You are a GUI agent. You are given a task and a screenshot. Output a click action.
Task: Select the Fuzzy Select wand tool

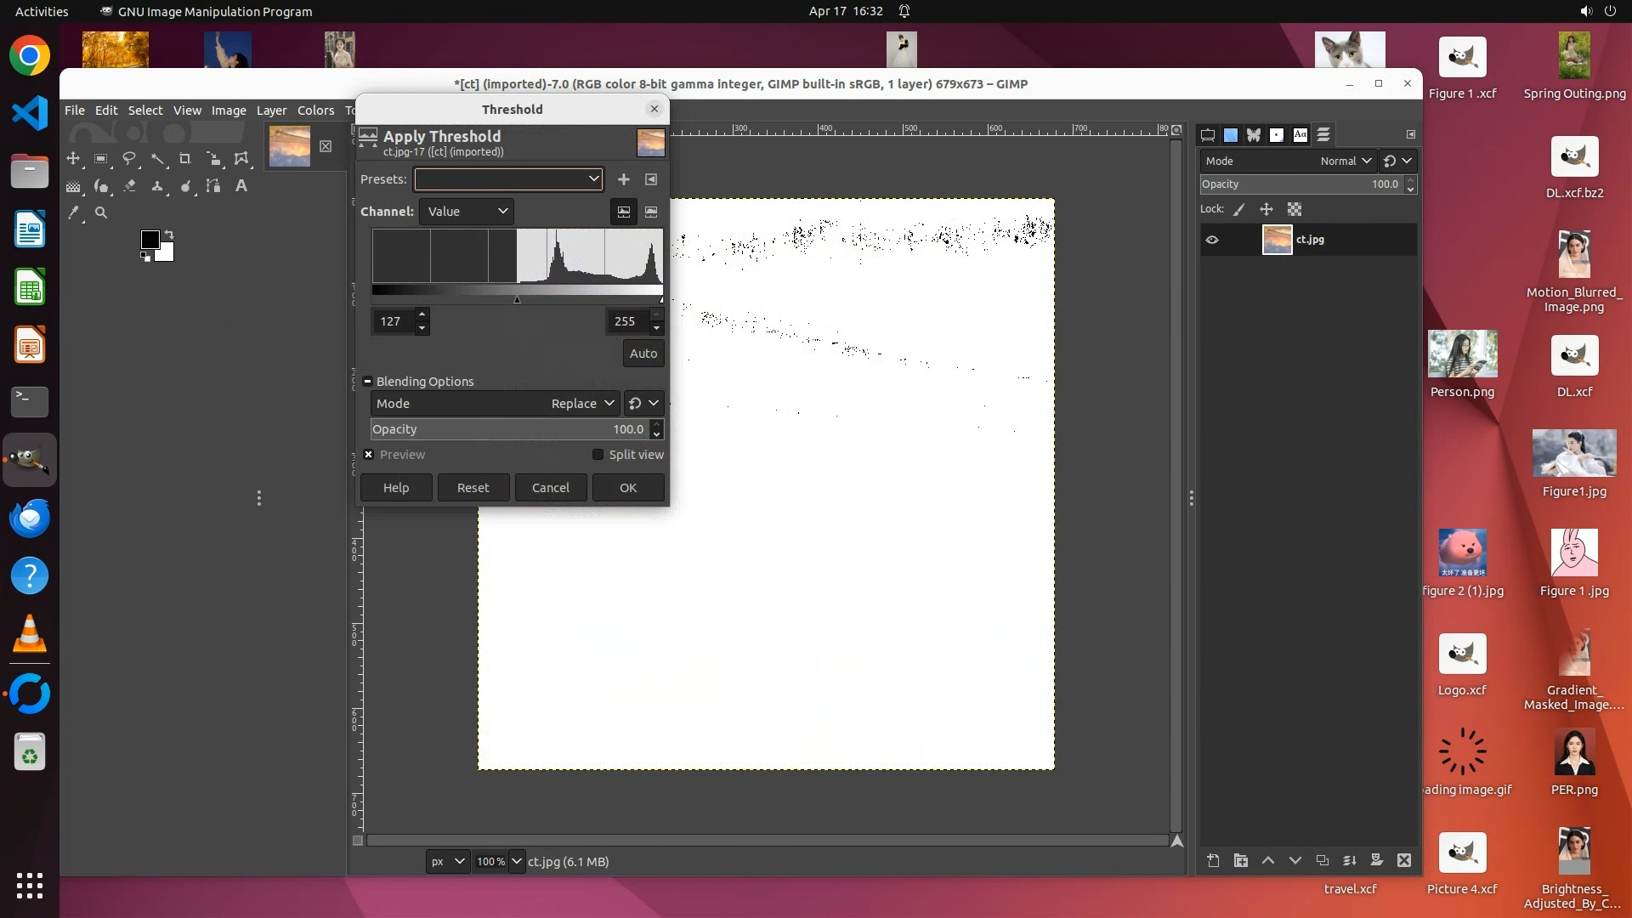(x=157, y=159)
